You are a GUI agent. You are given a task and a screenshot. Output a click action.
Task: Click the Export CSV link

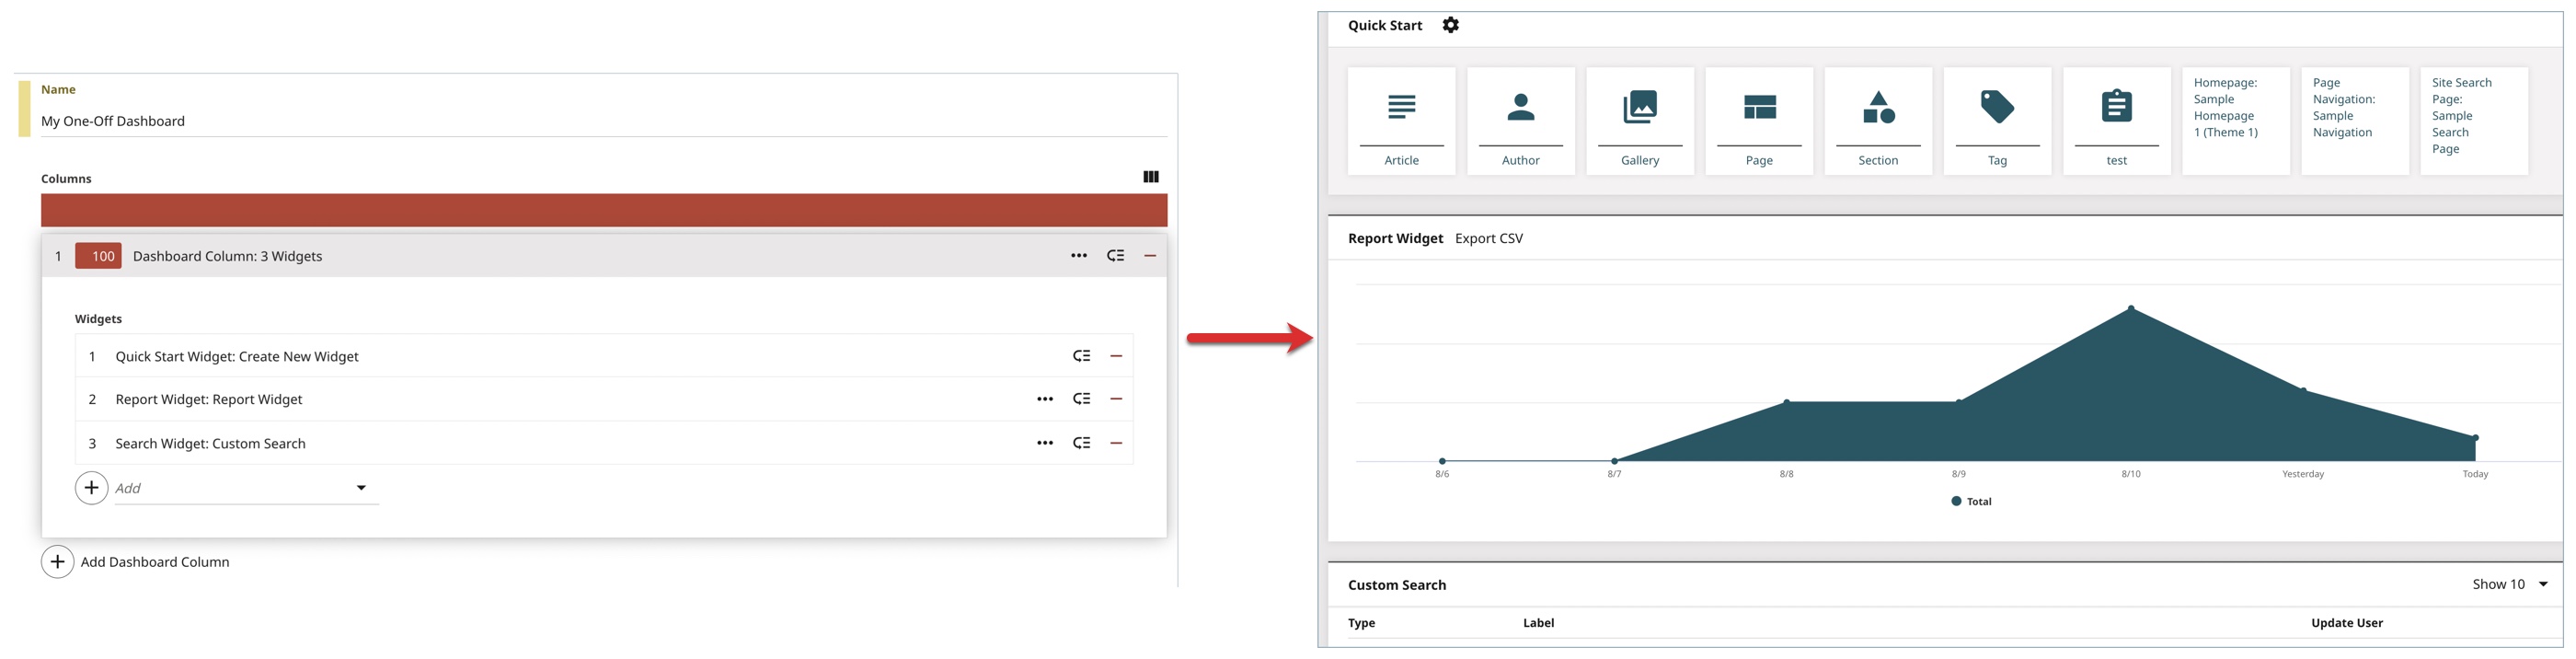pos(1488,238)
